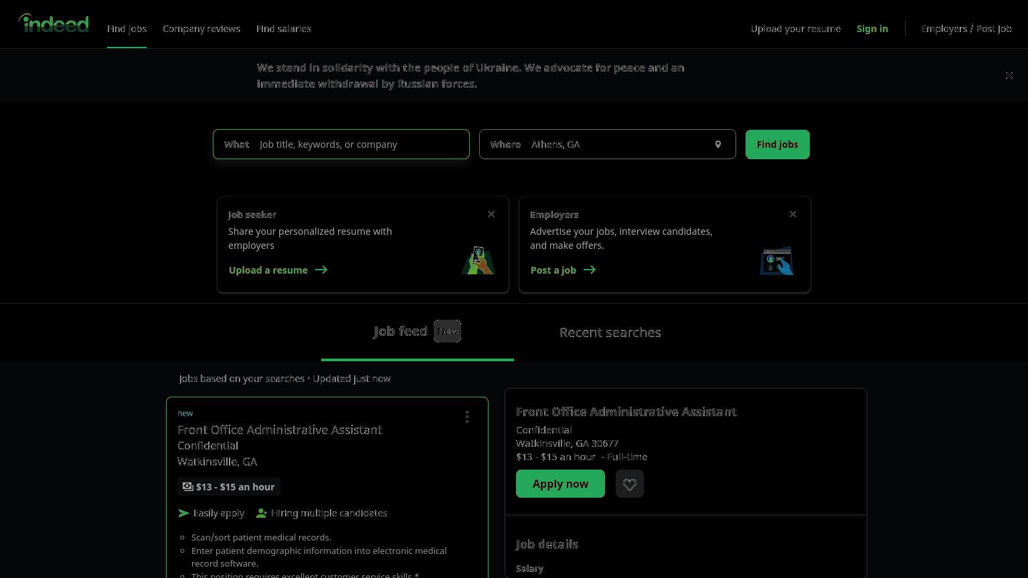Click the Job seeker phone illustration

coord(478,260)
